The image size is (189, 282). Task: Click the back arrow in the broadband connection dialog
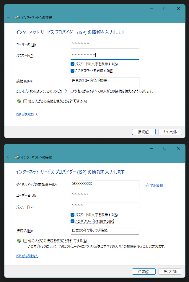point(9,17)
